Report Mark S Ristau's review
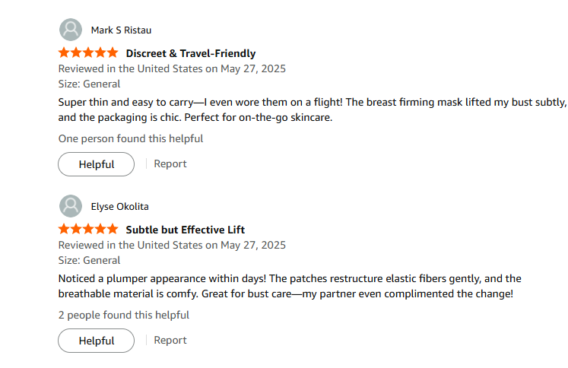The height and width of the screenshot is (368, 568). [170, 163]
